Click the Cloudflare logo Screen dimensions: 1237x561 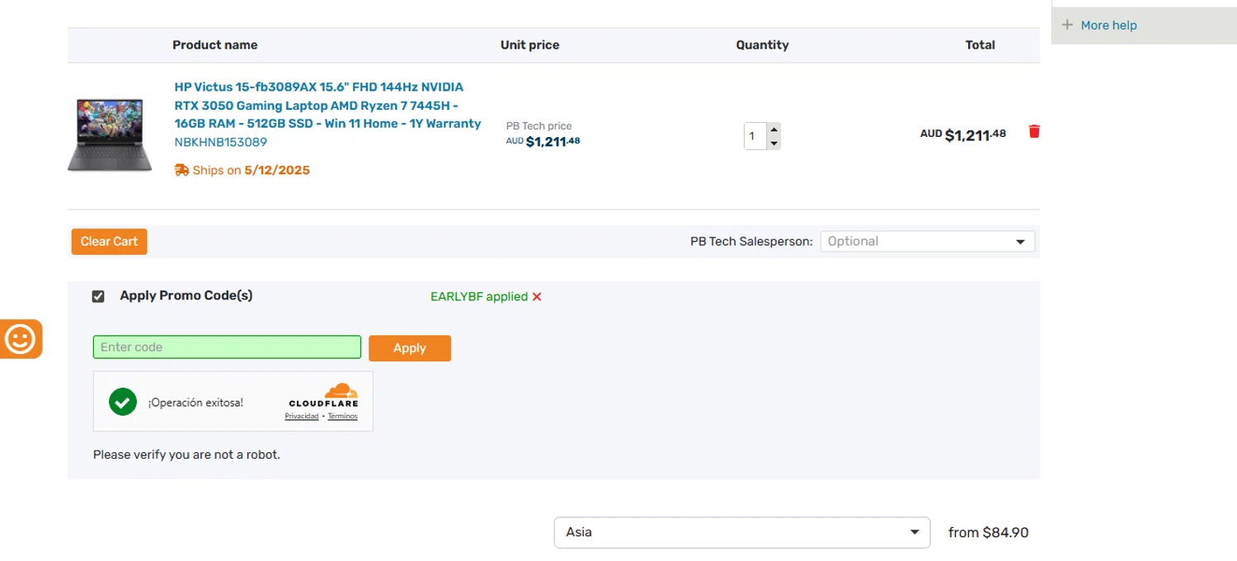(x=323, y=395)
